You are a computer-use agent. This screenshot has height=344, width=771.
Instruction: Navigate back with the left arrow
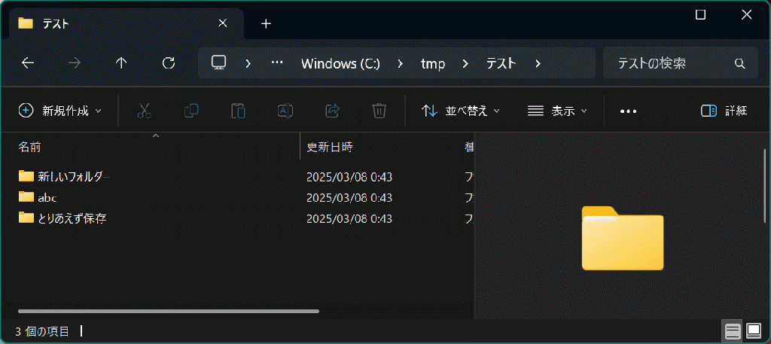point(28,63)
